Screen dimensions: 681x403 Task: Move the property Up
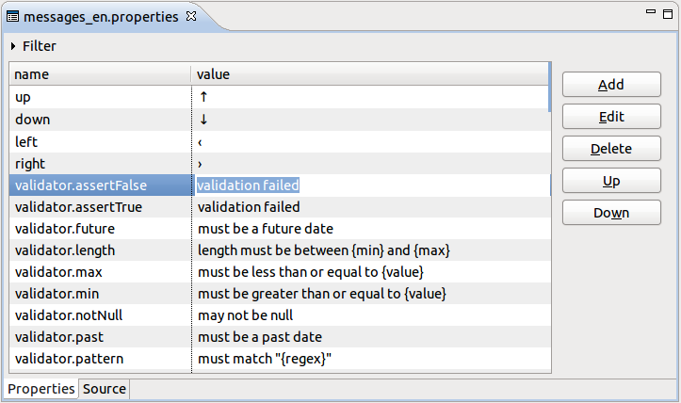(611, 181)
